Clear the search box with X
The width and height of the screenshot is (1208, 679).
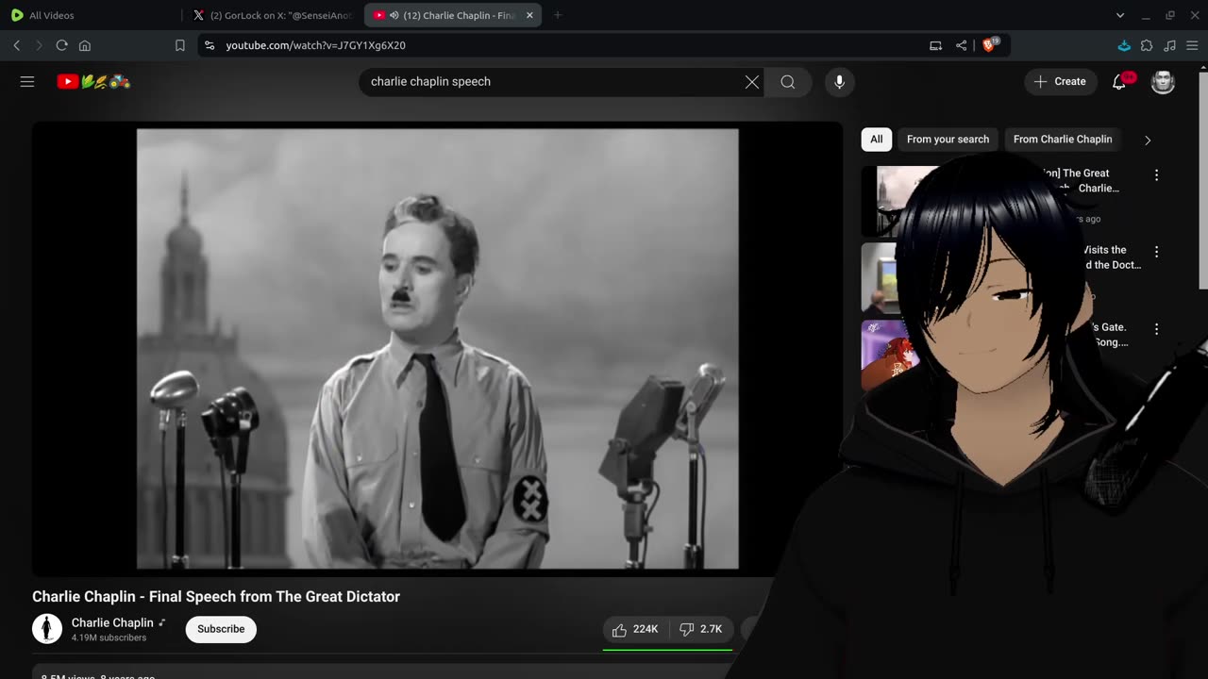(x=752, y=82)
